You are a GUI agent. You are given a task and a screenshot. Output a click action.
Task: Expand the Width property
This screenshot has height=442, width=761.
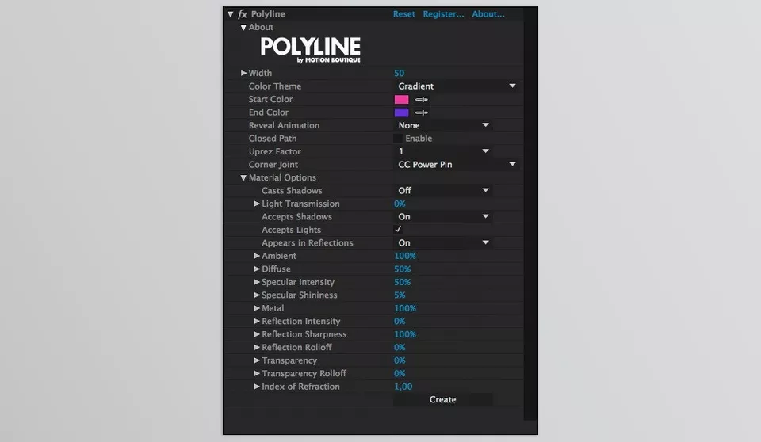click(x=243, y=73)
